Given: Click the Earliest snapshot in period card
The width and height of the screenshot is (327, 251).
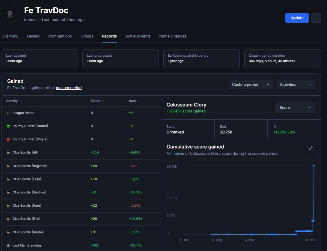Looking at the screenshot, I should [201, 59].
